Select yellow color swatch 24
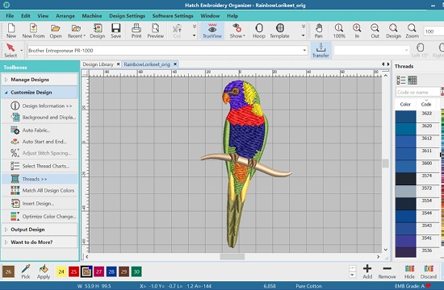 61,272
